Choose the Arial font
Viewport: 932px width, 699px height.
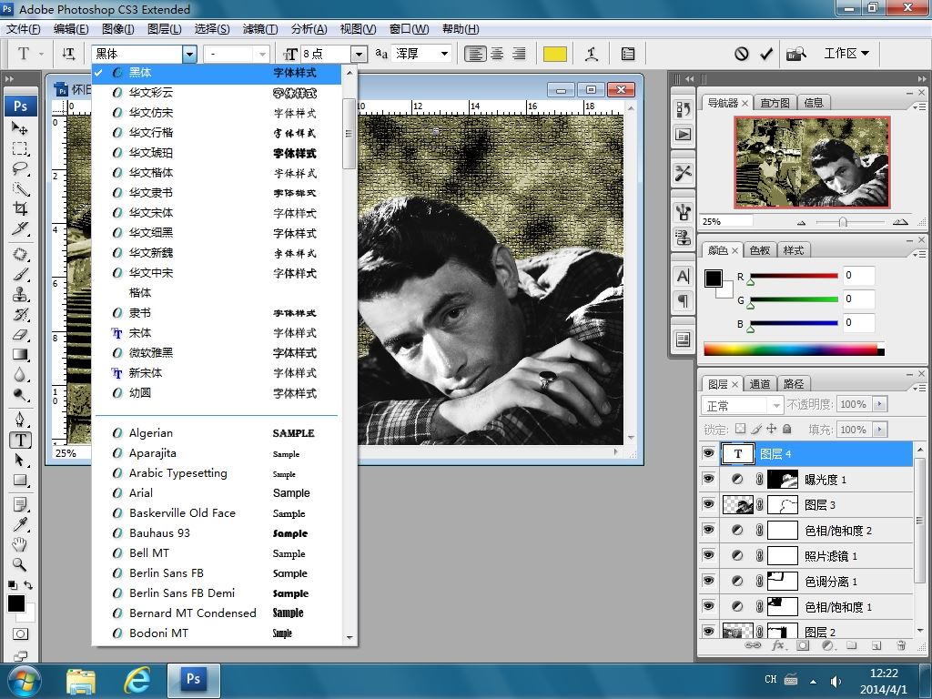pos(218,492)
